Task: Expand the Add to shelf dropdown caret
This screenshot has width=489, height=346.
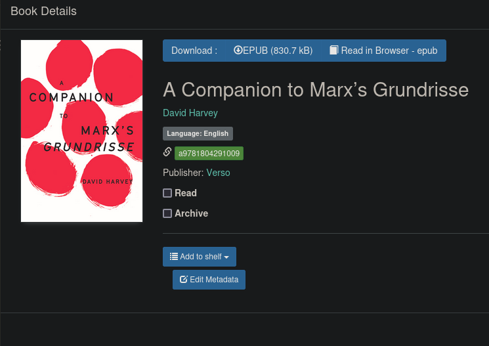Action: pos(226,257)
